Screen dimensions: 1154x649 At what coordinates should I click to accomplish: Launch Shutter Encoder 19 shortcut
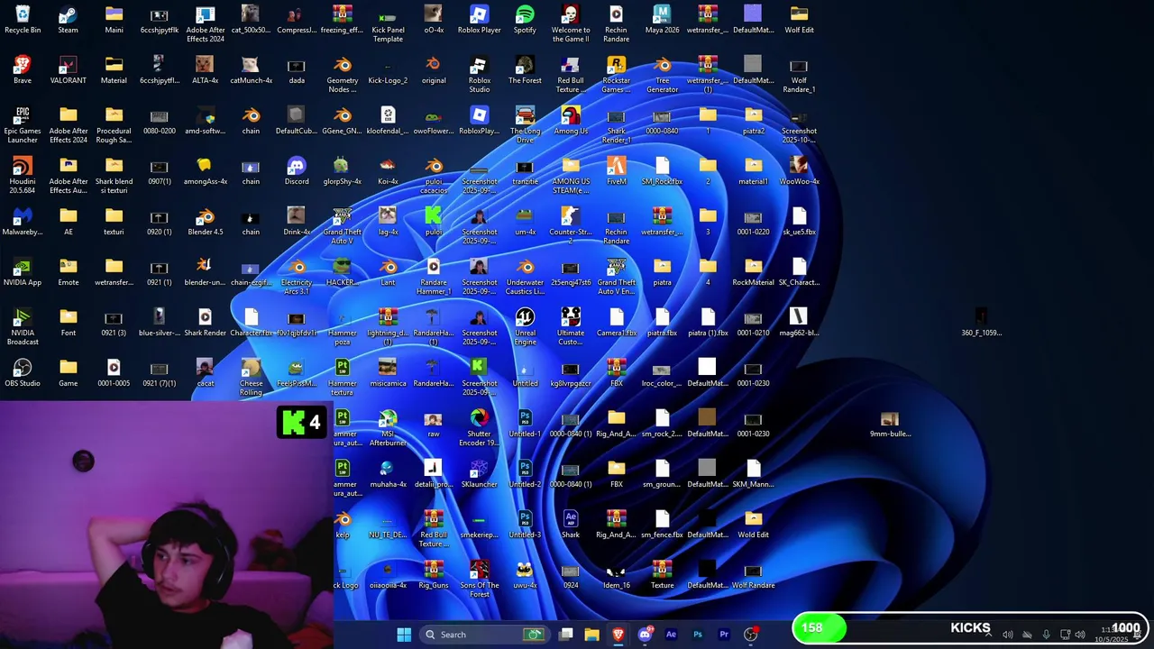480,427
